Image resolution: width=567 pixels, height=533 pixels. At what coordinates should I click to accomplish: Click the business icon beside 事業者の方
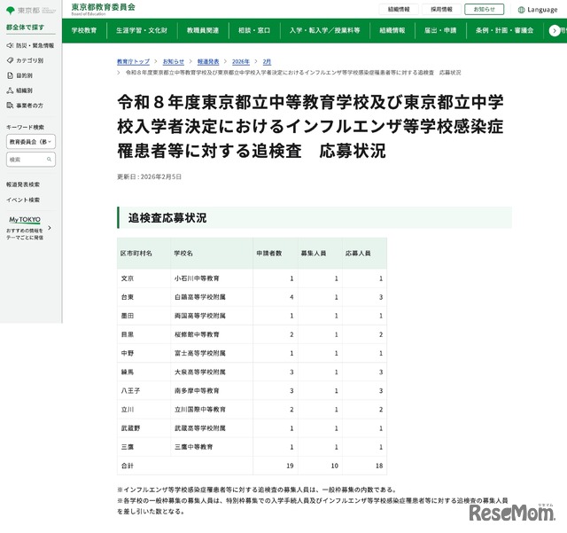coord(10,106)
